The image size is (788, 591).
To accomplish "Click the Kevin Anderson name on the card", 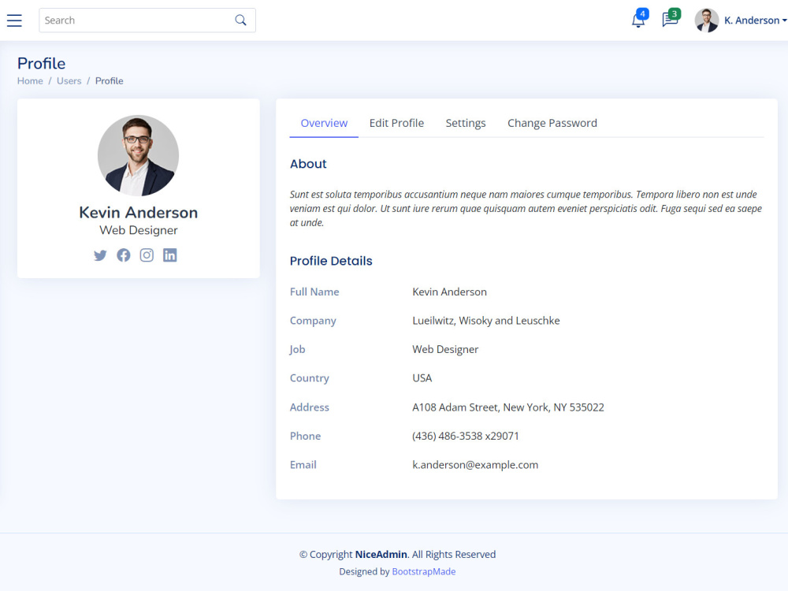I will (138, 213).
